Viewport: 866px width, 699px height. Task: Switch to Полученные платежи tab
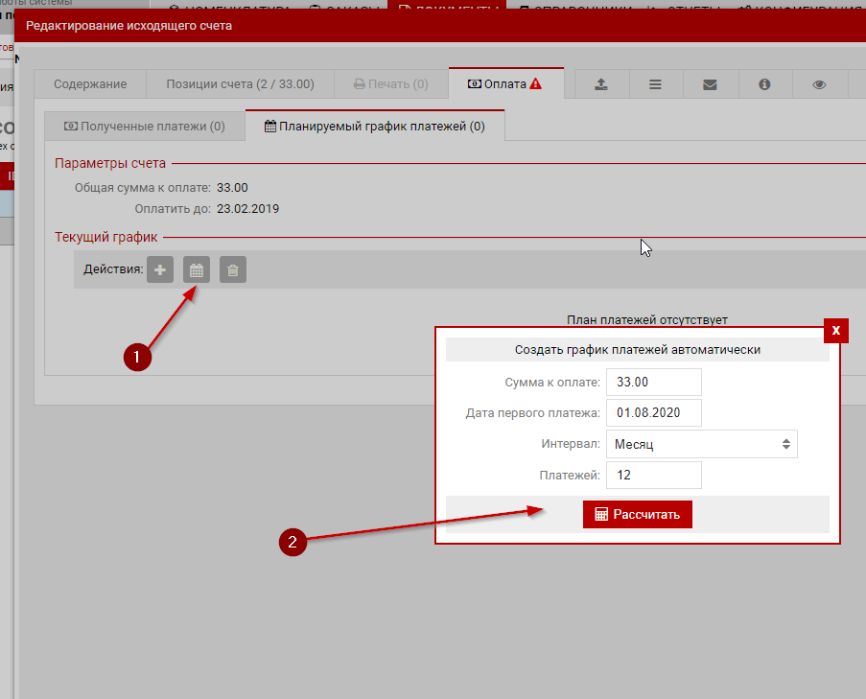point(144,126)
